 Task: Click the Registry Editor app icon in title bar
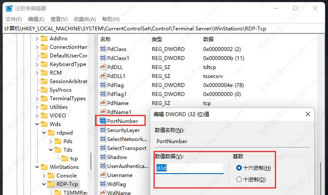[x=9, y=8]
